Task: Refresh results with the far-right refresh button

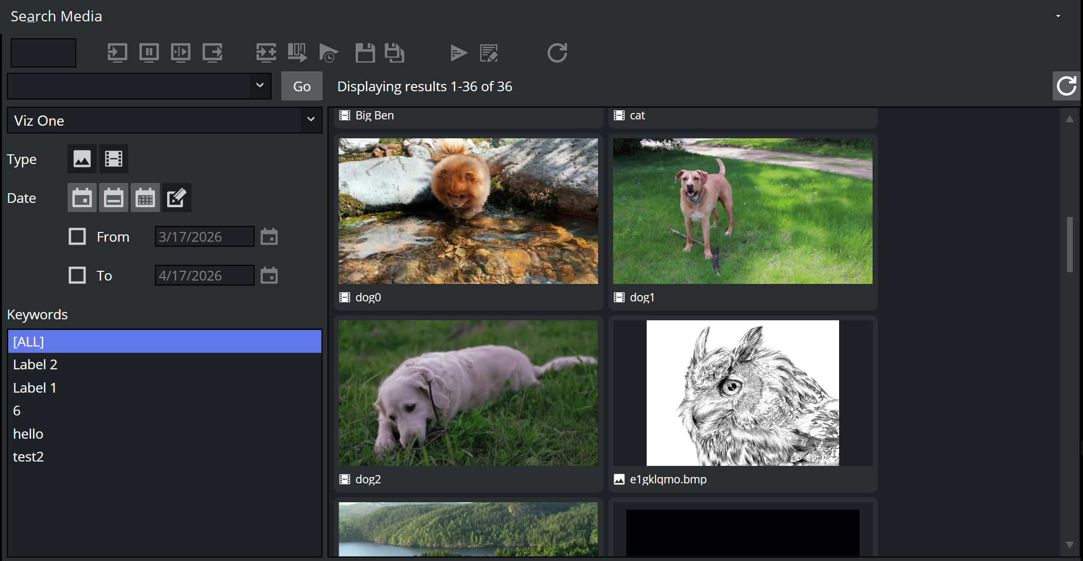Action: pos(1066,86)
